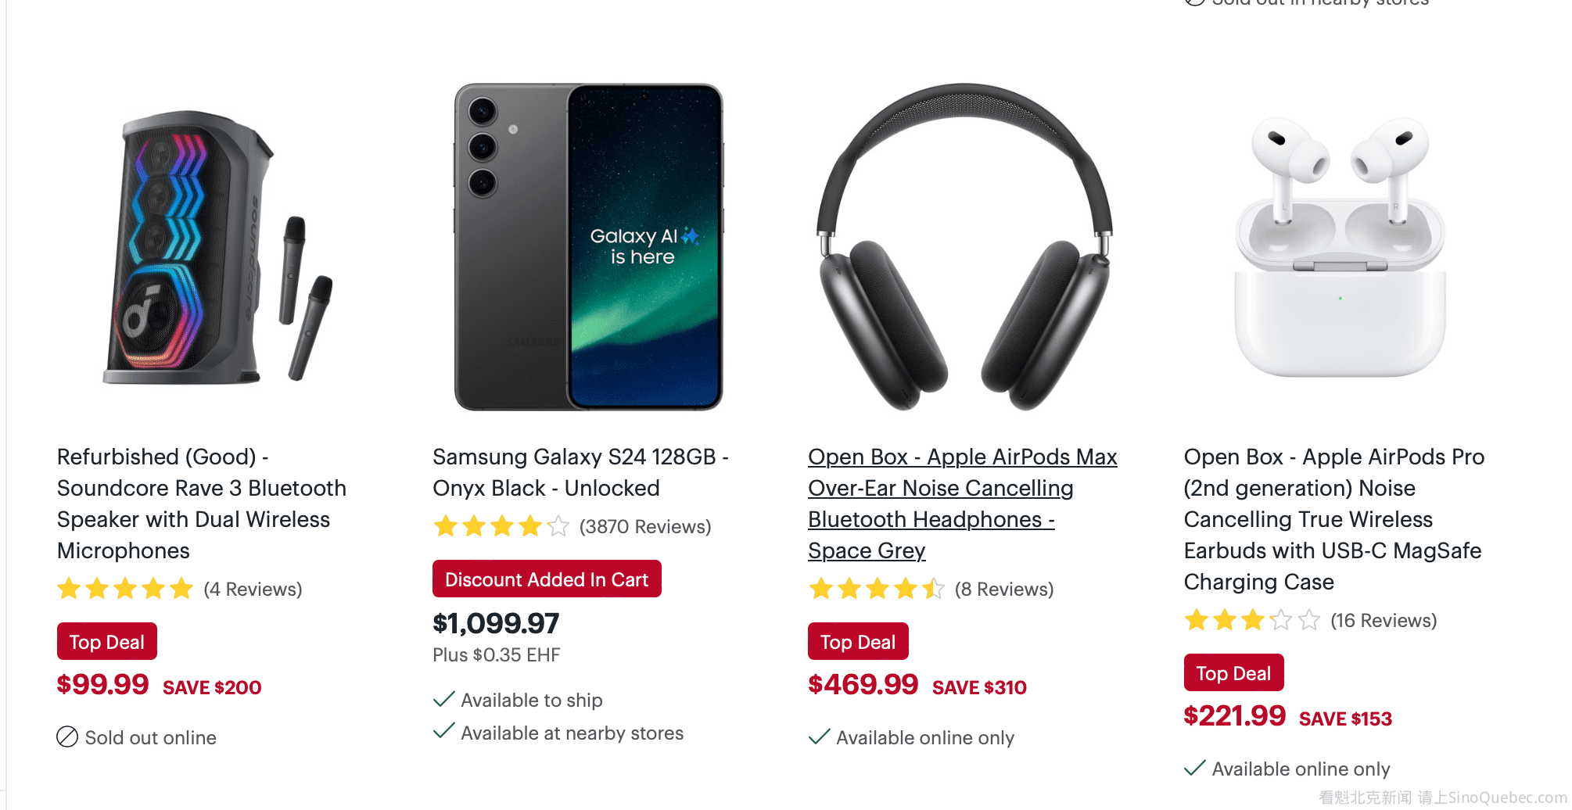Screen dimensions: 1572x810
Task: Click the Soundcore speaker star rating
Action: 125,589
